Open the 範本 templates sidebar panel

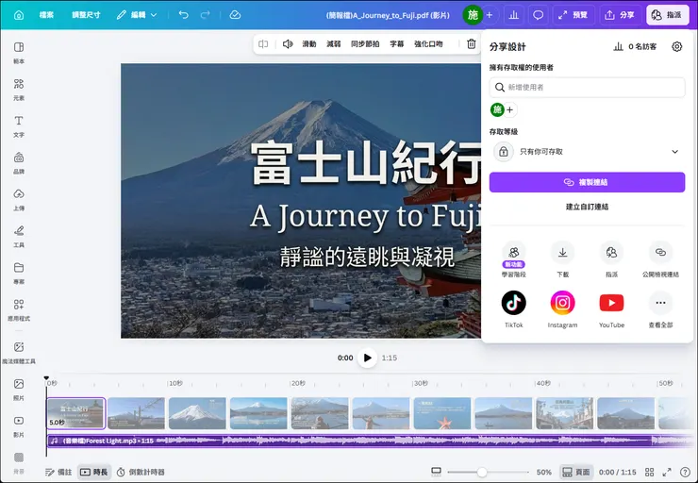tap(19, 53)
